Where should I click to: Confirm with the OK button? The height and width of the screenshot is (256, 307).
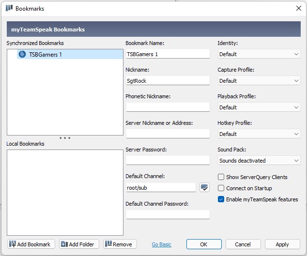pyautogui.click(x=204, y=244)
